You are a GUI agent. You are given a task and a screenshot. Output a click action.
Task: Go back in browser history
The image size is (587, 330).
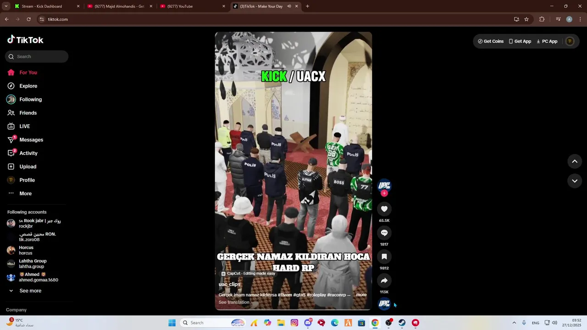coord(6,19)
